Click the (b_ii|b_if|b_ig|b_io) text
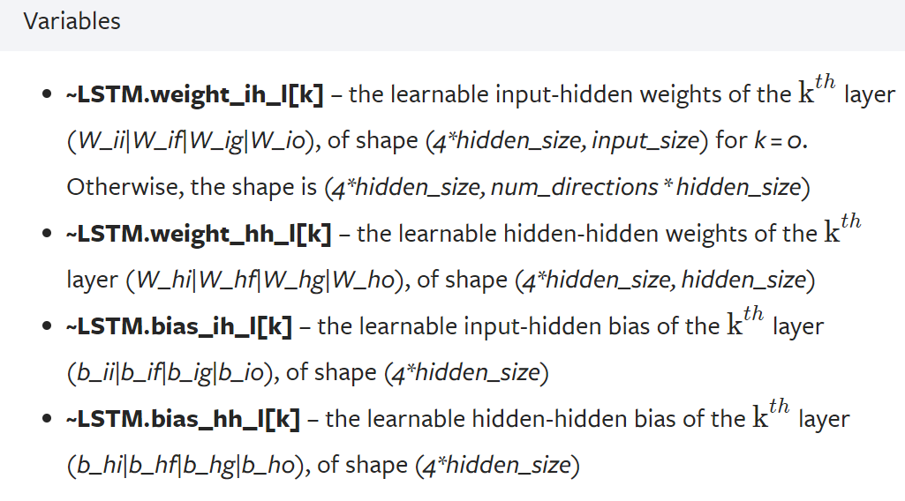This screenshot has height=501, width=905. (x=170, y=373)
